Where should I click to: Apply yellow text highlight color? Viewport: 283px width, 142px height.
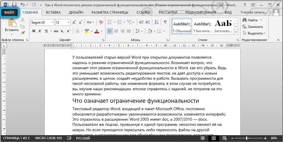(87, 31)
